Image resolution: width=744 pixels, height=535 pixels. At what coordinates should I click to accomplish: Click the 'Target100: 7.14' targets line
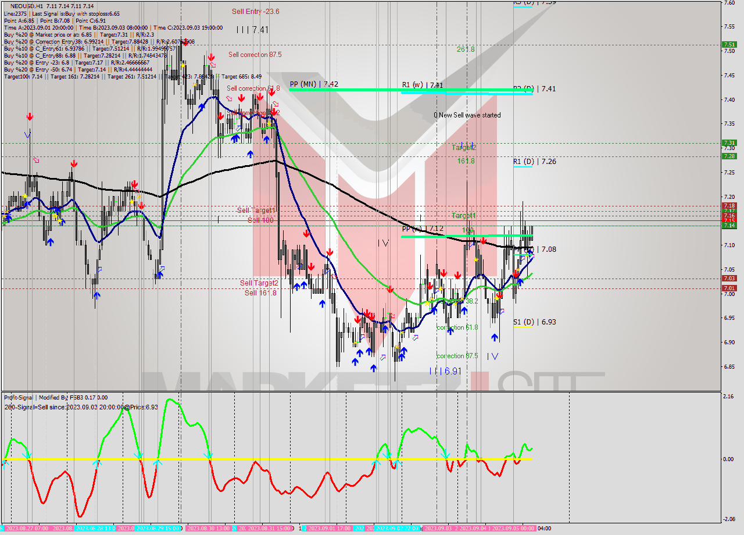point(133,77)
